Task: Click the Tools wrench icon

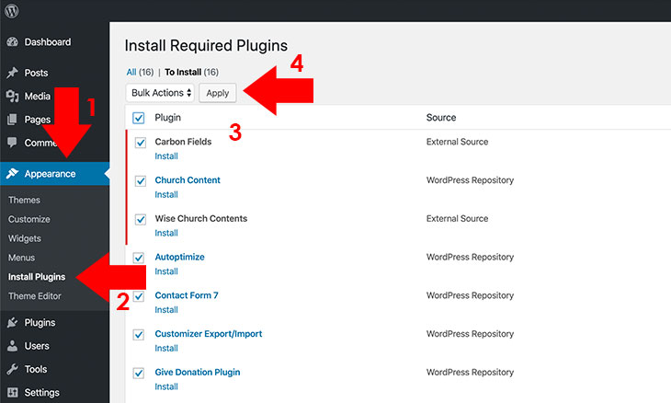Action: [13, 369]
